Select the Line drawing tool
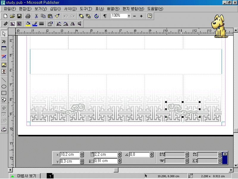Screen dimensions: 238x179 pyautogui.click(x=4, y=80)
